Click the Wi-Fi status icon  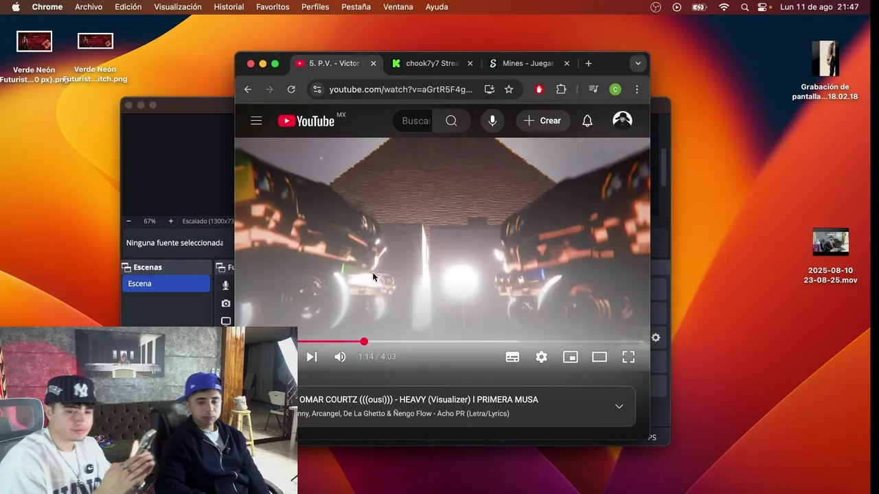[724, 7]
